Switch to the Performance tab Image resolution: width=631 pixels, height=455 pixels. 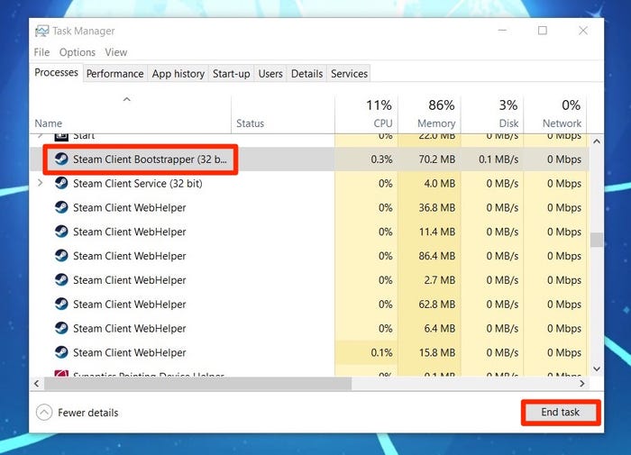(x=115, y=74)
